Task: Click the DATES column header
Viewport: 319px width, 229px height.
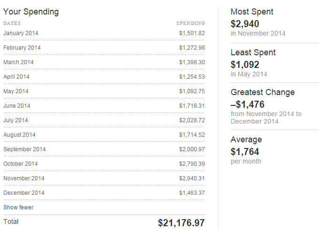Action: click(12, 23)
